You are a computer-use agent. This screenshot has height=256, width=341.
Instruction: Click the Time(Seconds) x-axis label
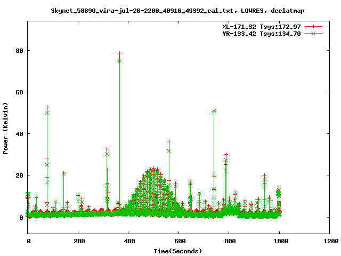coord(178,251)
